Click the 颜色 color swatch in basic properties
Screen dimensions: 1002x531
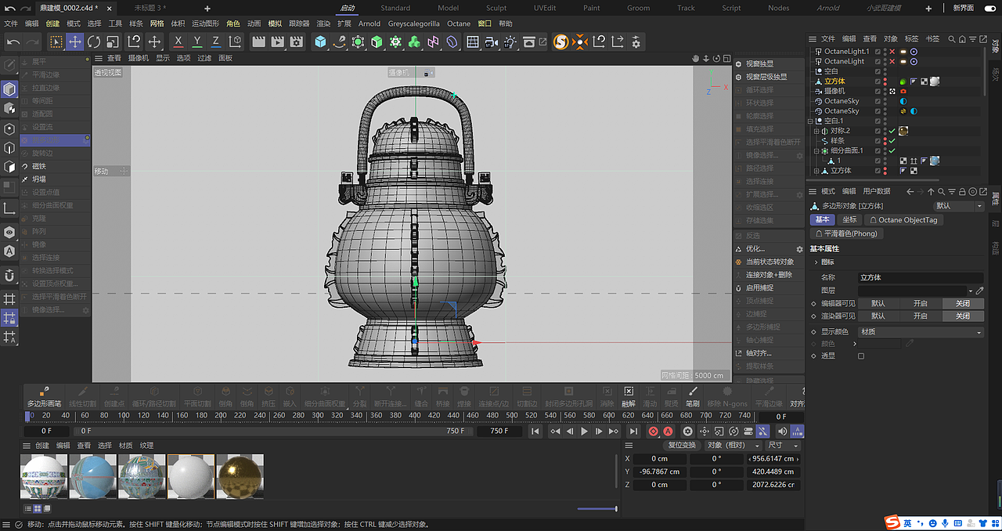coord(880,345)
